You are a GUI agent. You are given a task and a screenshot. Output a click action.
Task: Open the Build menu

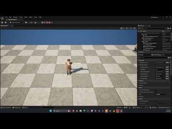(26, 17)
